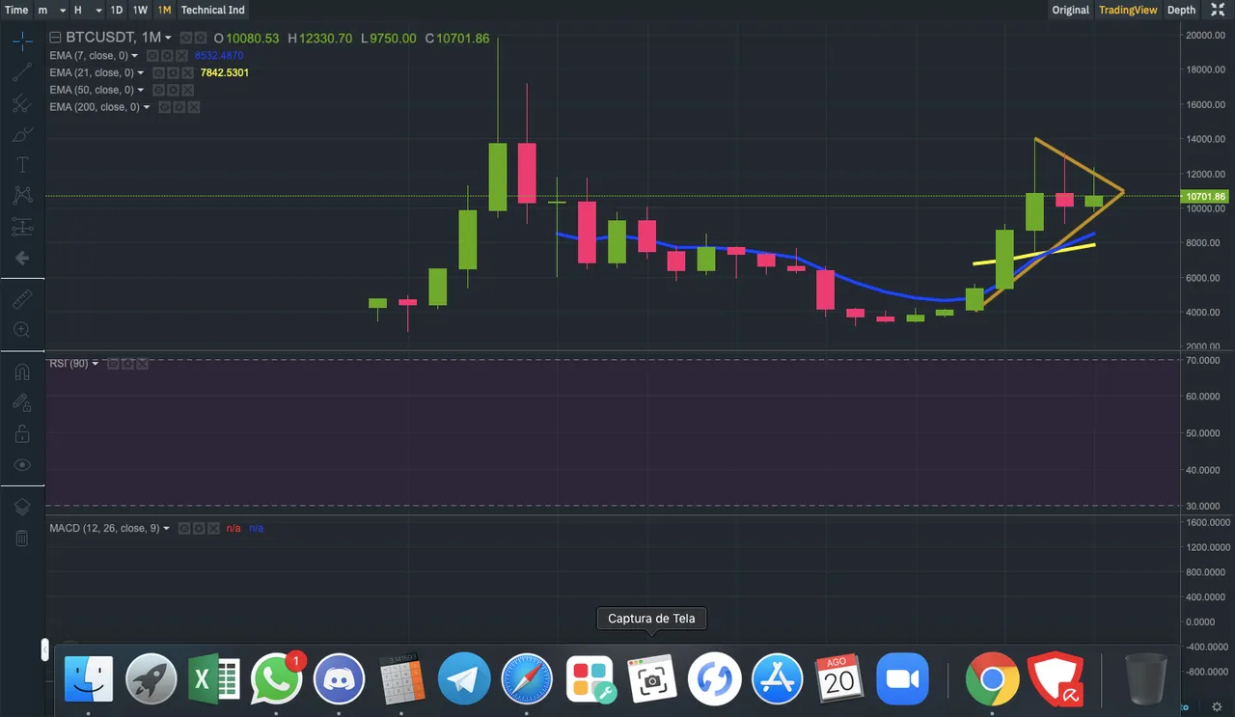Launch Telegram from the dock
The width and height of the screenshot is (1235, 717).
tap(464, 678)
